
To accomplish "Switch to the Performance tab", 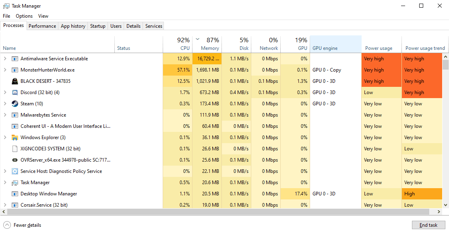I will click(42, 26).
